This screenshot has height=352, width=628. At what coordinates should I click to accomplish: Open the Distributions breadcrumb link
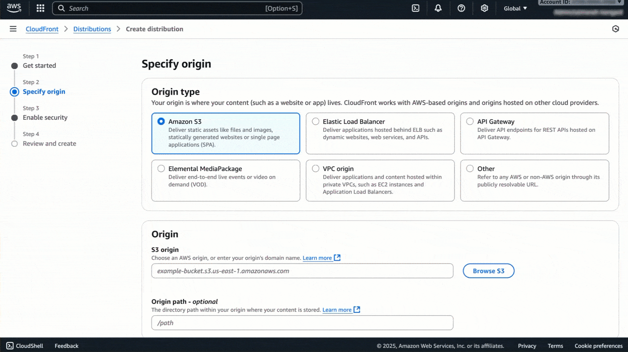[92, 29]
